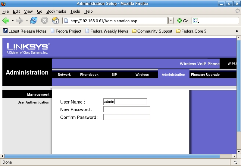
Task: Switch to the Wireless tab
Action: [142, 75]
